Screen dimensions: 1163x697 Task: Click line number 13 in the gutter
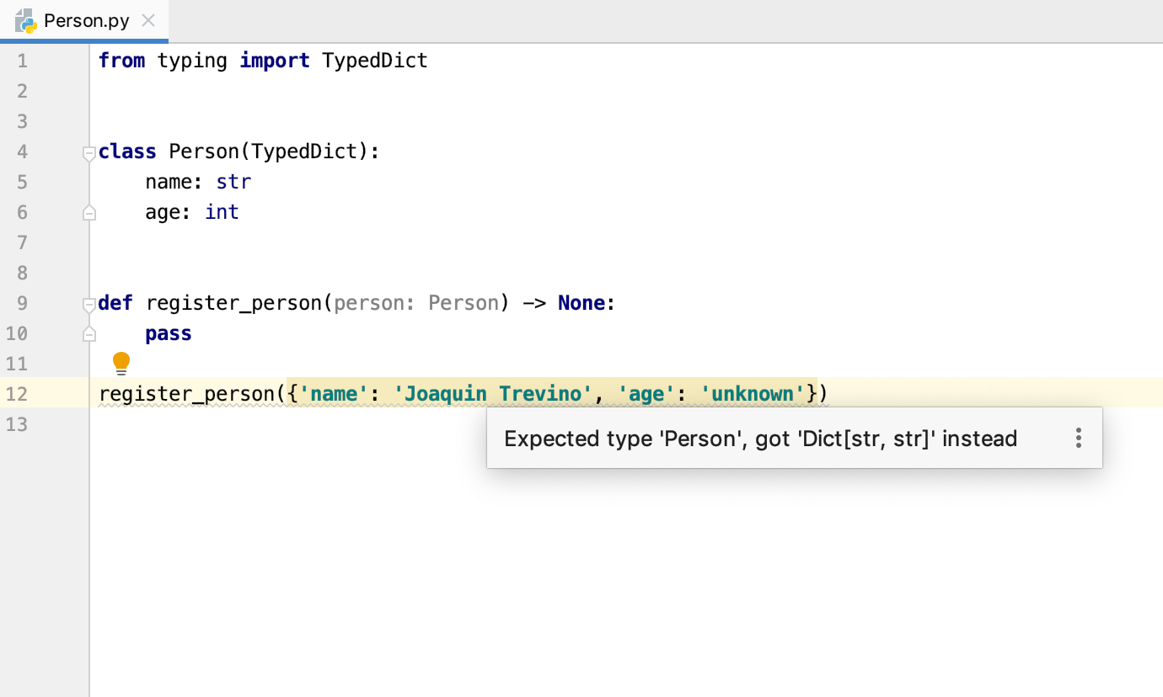coord(17,424)
